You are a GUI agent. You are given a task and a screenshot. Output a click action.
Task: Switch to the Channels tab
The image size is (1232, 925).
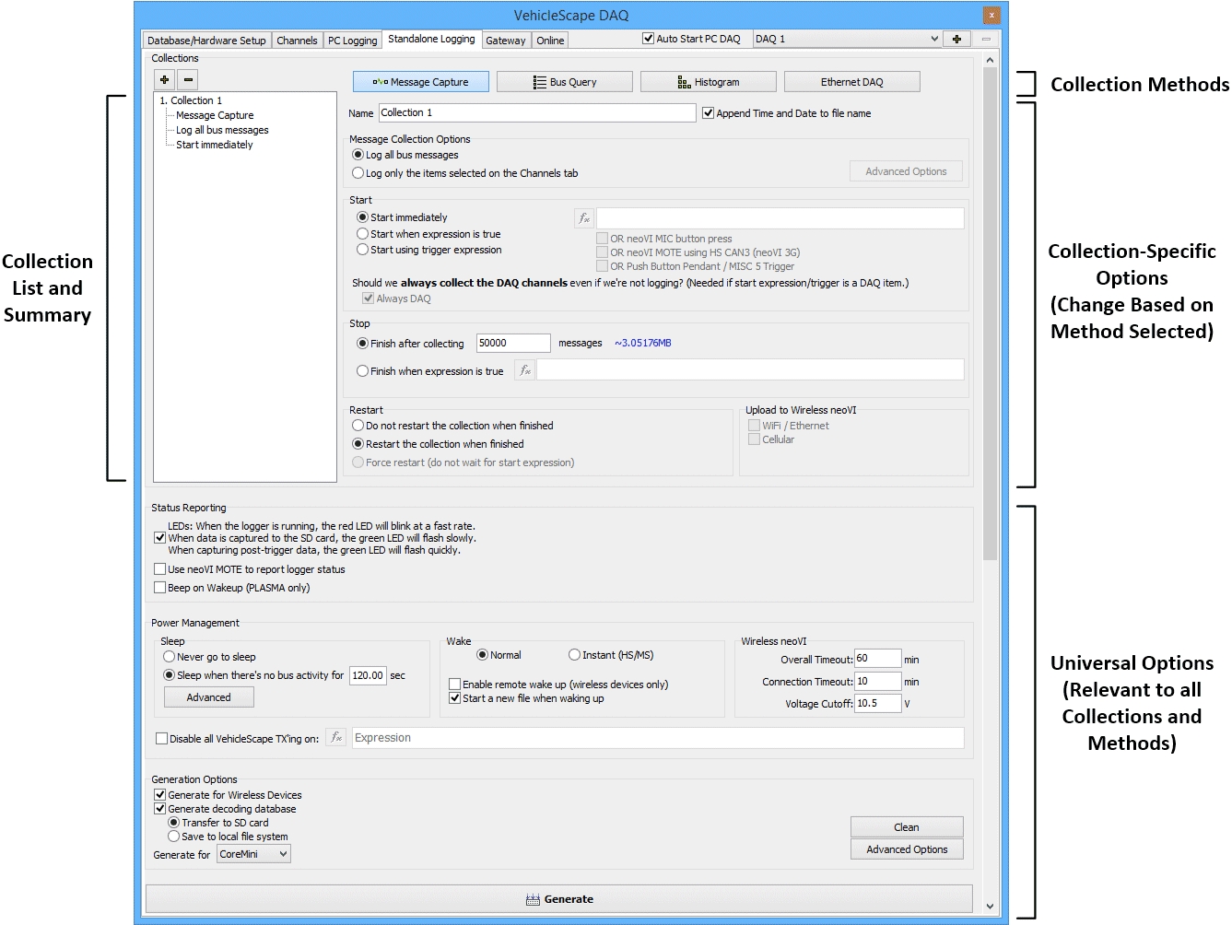point(297,41)
